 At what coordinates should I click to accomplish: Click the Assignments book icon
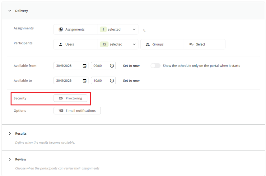61,30
